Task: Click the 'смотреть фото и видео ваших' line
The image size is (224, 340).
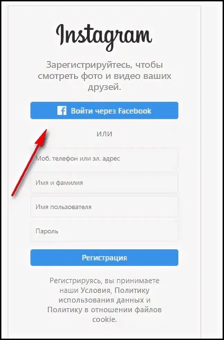Action: tap(104, 76)
